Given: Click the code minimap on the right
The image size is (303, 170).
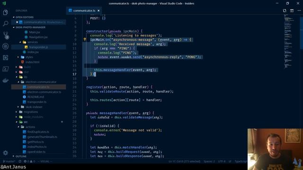Looking at the screenshot, I should pyautogui.click(x=289, y=42).
